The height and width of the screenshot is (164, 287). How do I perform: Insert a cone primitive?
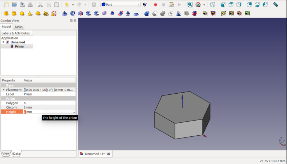click(30, 14)
